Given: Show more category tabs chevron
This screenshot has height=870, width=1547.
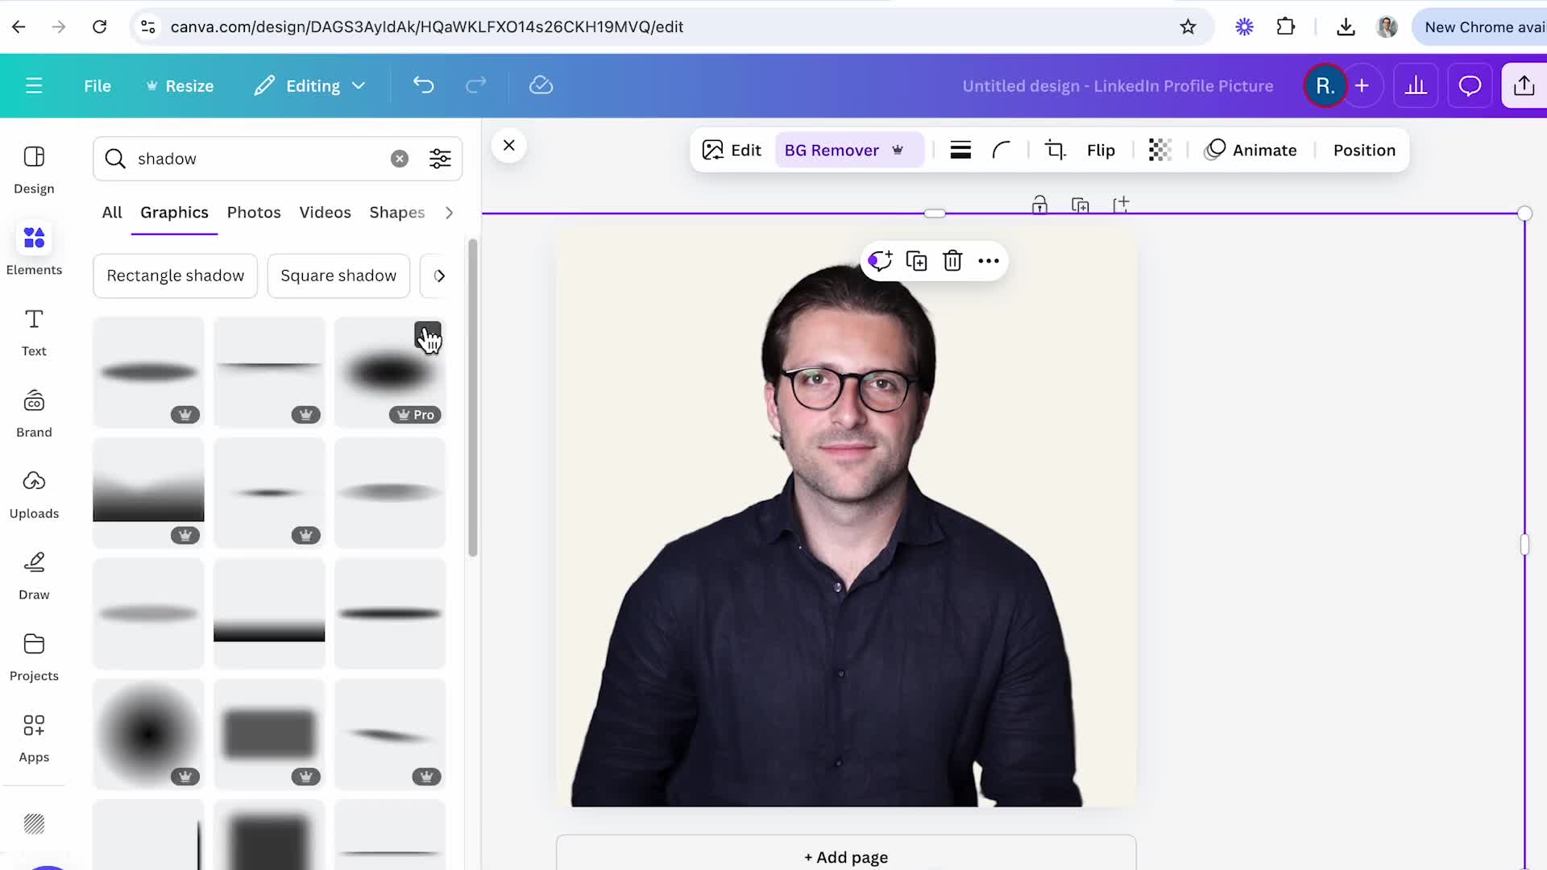Looking at the screenshot, I should pos(449,213).
